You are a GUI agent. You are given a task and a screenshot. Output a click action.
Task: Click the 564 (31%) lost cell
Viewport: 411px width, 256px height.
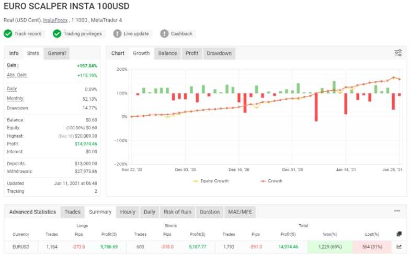point(372,247)
